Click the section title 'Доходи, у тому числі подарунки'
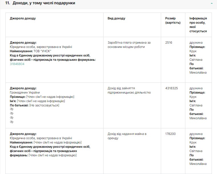 [x=44, y=3]
